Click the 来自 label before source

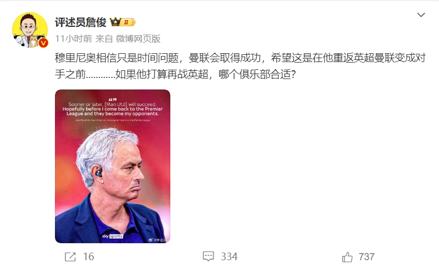pyautogui.click(x=104, y=38)
